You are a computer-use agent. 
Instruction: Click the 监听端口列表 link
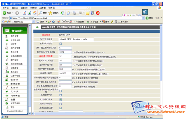65,35
